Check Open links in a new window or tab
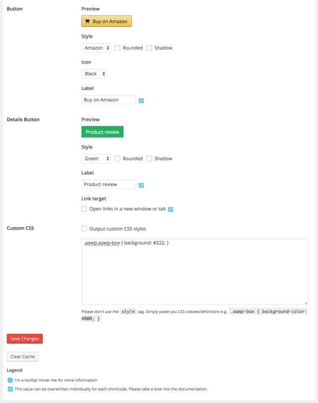This screenshot has width=318, height=403. 84,209
